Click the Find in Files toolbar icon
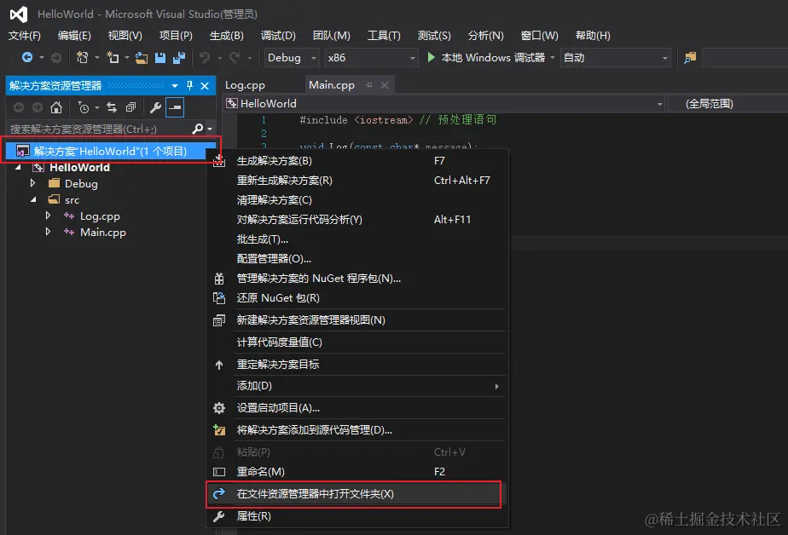Image resolution: width=788 pixels, height=535 pixels. [x=690, y=58]
